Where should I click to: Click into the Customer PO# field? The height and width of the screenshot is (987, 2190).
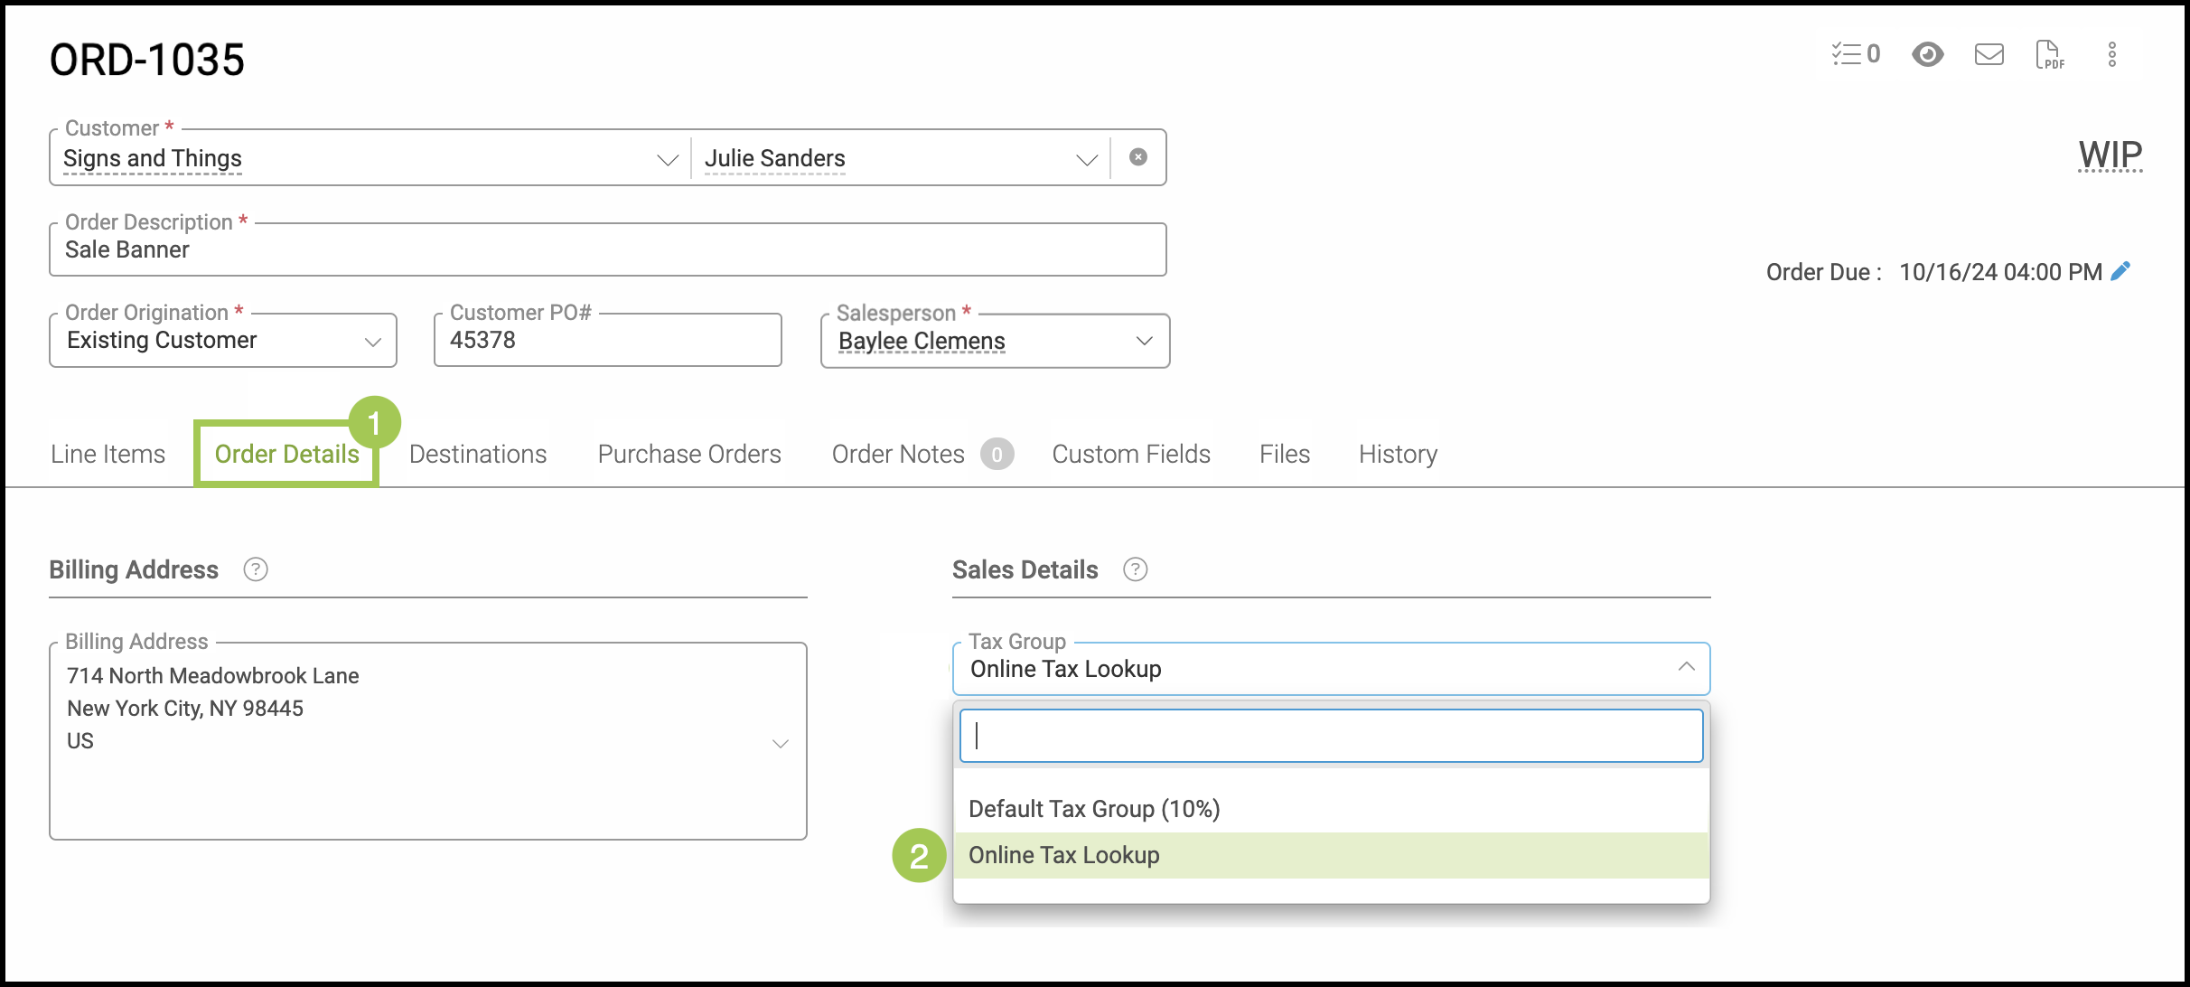(607, 341)
